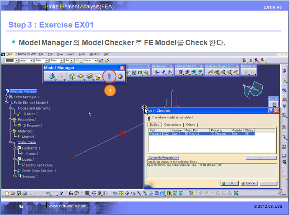The height and width of the screenshot is (215, 289).
Task: Click the 3D Property yellow cube icon
Action: (72, 77)
